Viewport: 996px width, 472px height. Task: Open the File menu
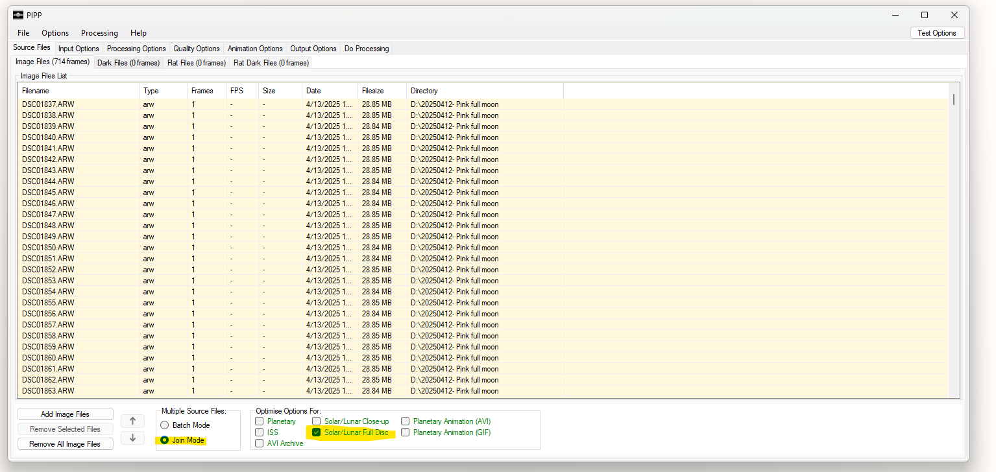(x=23, y=33)
